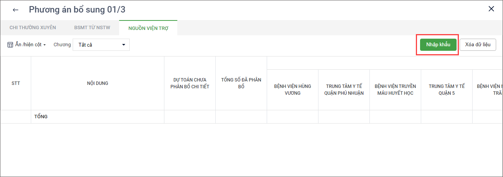Select BỆNH VIỆN HÙNG VƯƠNG column header

293,89
